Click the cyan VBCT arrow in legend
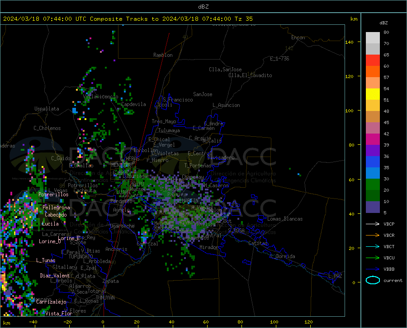Screen dimensions: 407x328 click(x=373, y=246)
